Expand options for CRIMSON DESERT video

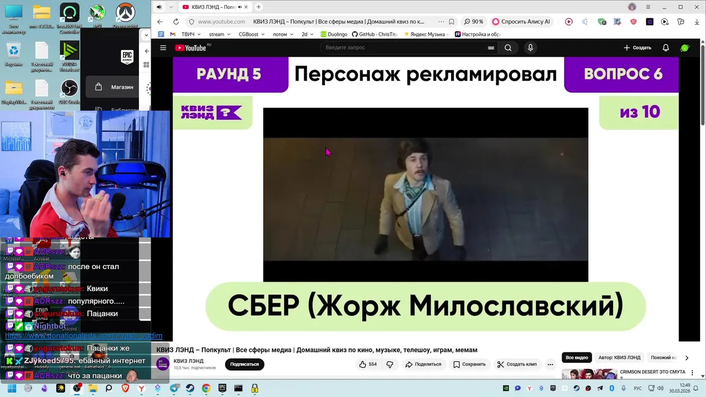693,373
